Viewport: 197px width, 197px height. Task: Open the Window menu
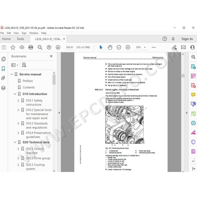tap(34, 33)
